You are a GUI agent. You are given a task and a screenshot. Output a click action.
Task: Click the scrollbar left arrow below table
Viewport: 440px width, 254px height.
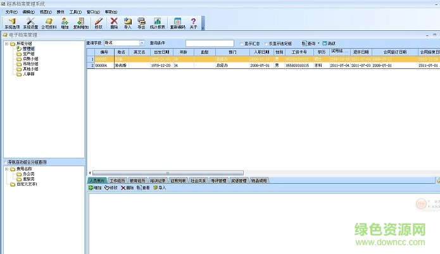90,173
